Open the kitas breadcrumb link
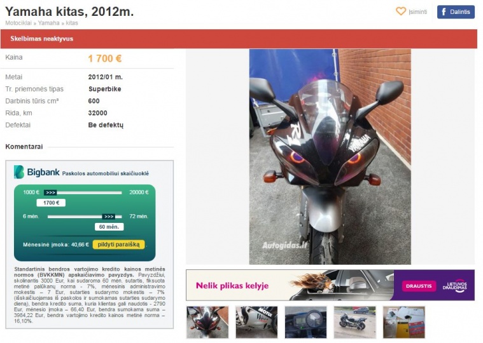The width and height of the screenshot is (483, 343). coord(72,23)
